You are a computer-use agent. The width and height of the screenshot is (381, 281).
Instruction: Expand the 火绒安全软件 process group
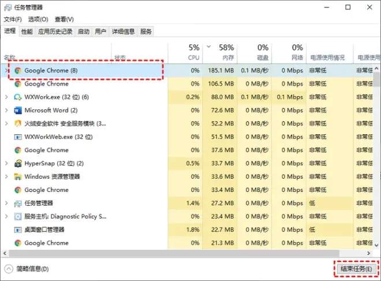point(6,124)
